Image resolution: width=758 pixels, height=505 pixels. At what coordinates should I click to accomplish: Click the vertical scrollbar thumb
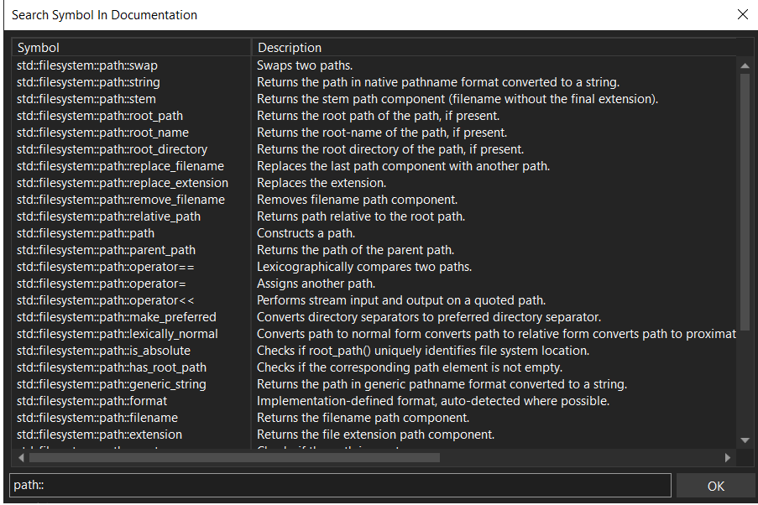click(745, 201)
